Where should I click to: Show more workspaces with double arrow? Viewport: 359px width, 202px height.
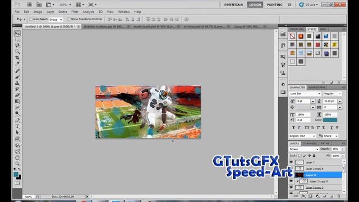(x=289, y=5)
